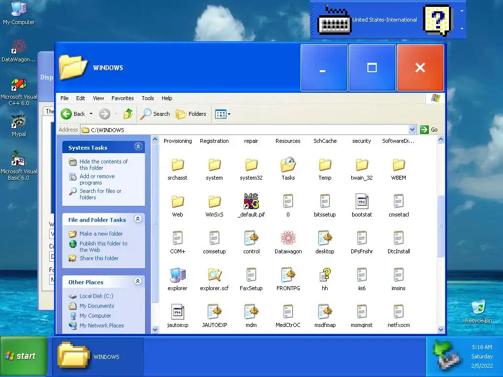The image size is (503, 377).
Task: Click the Go button beside address bar
Action: (429, 130)
